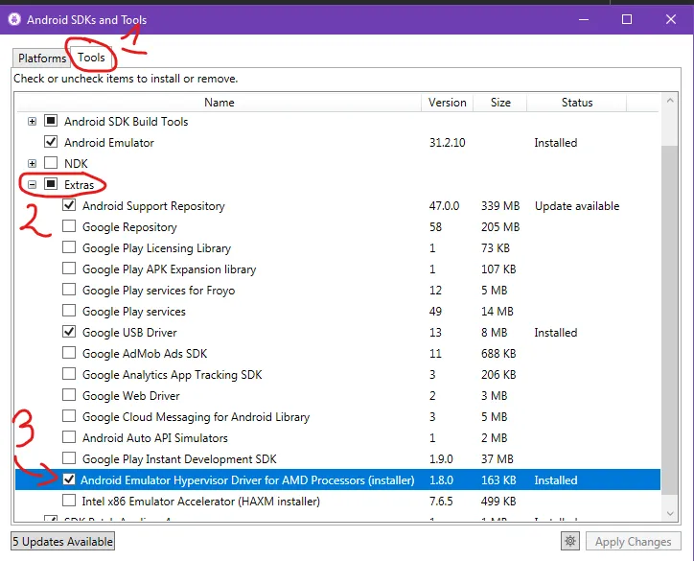
Task: Check Google Play services for Froyo
Action: click(69, 290)
